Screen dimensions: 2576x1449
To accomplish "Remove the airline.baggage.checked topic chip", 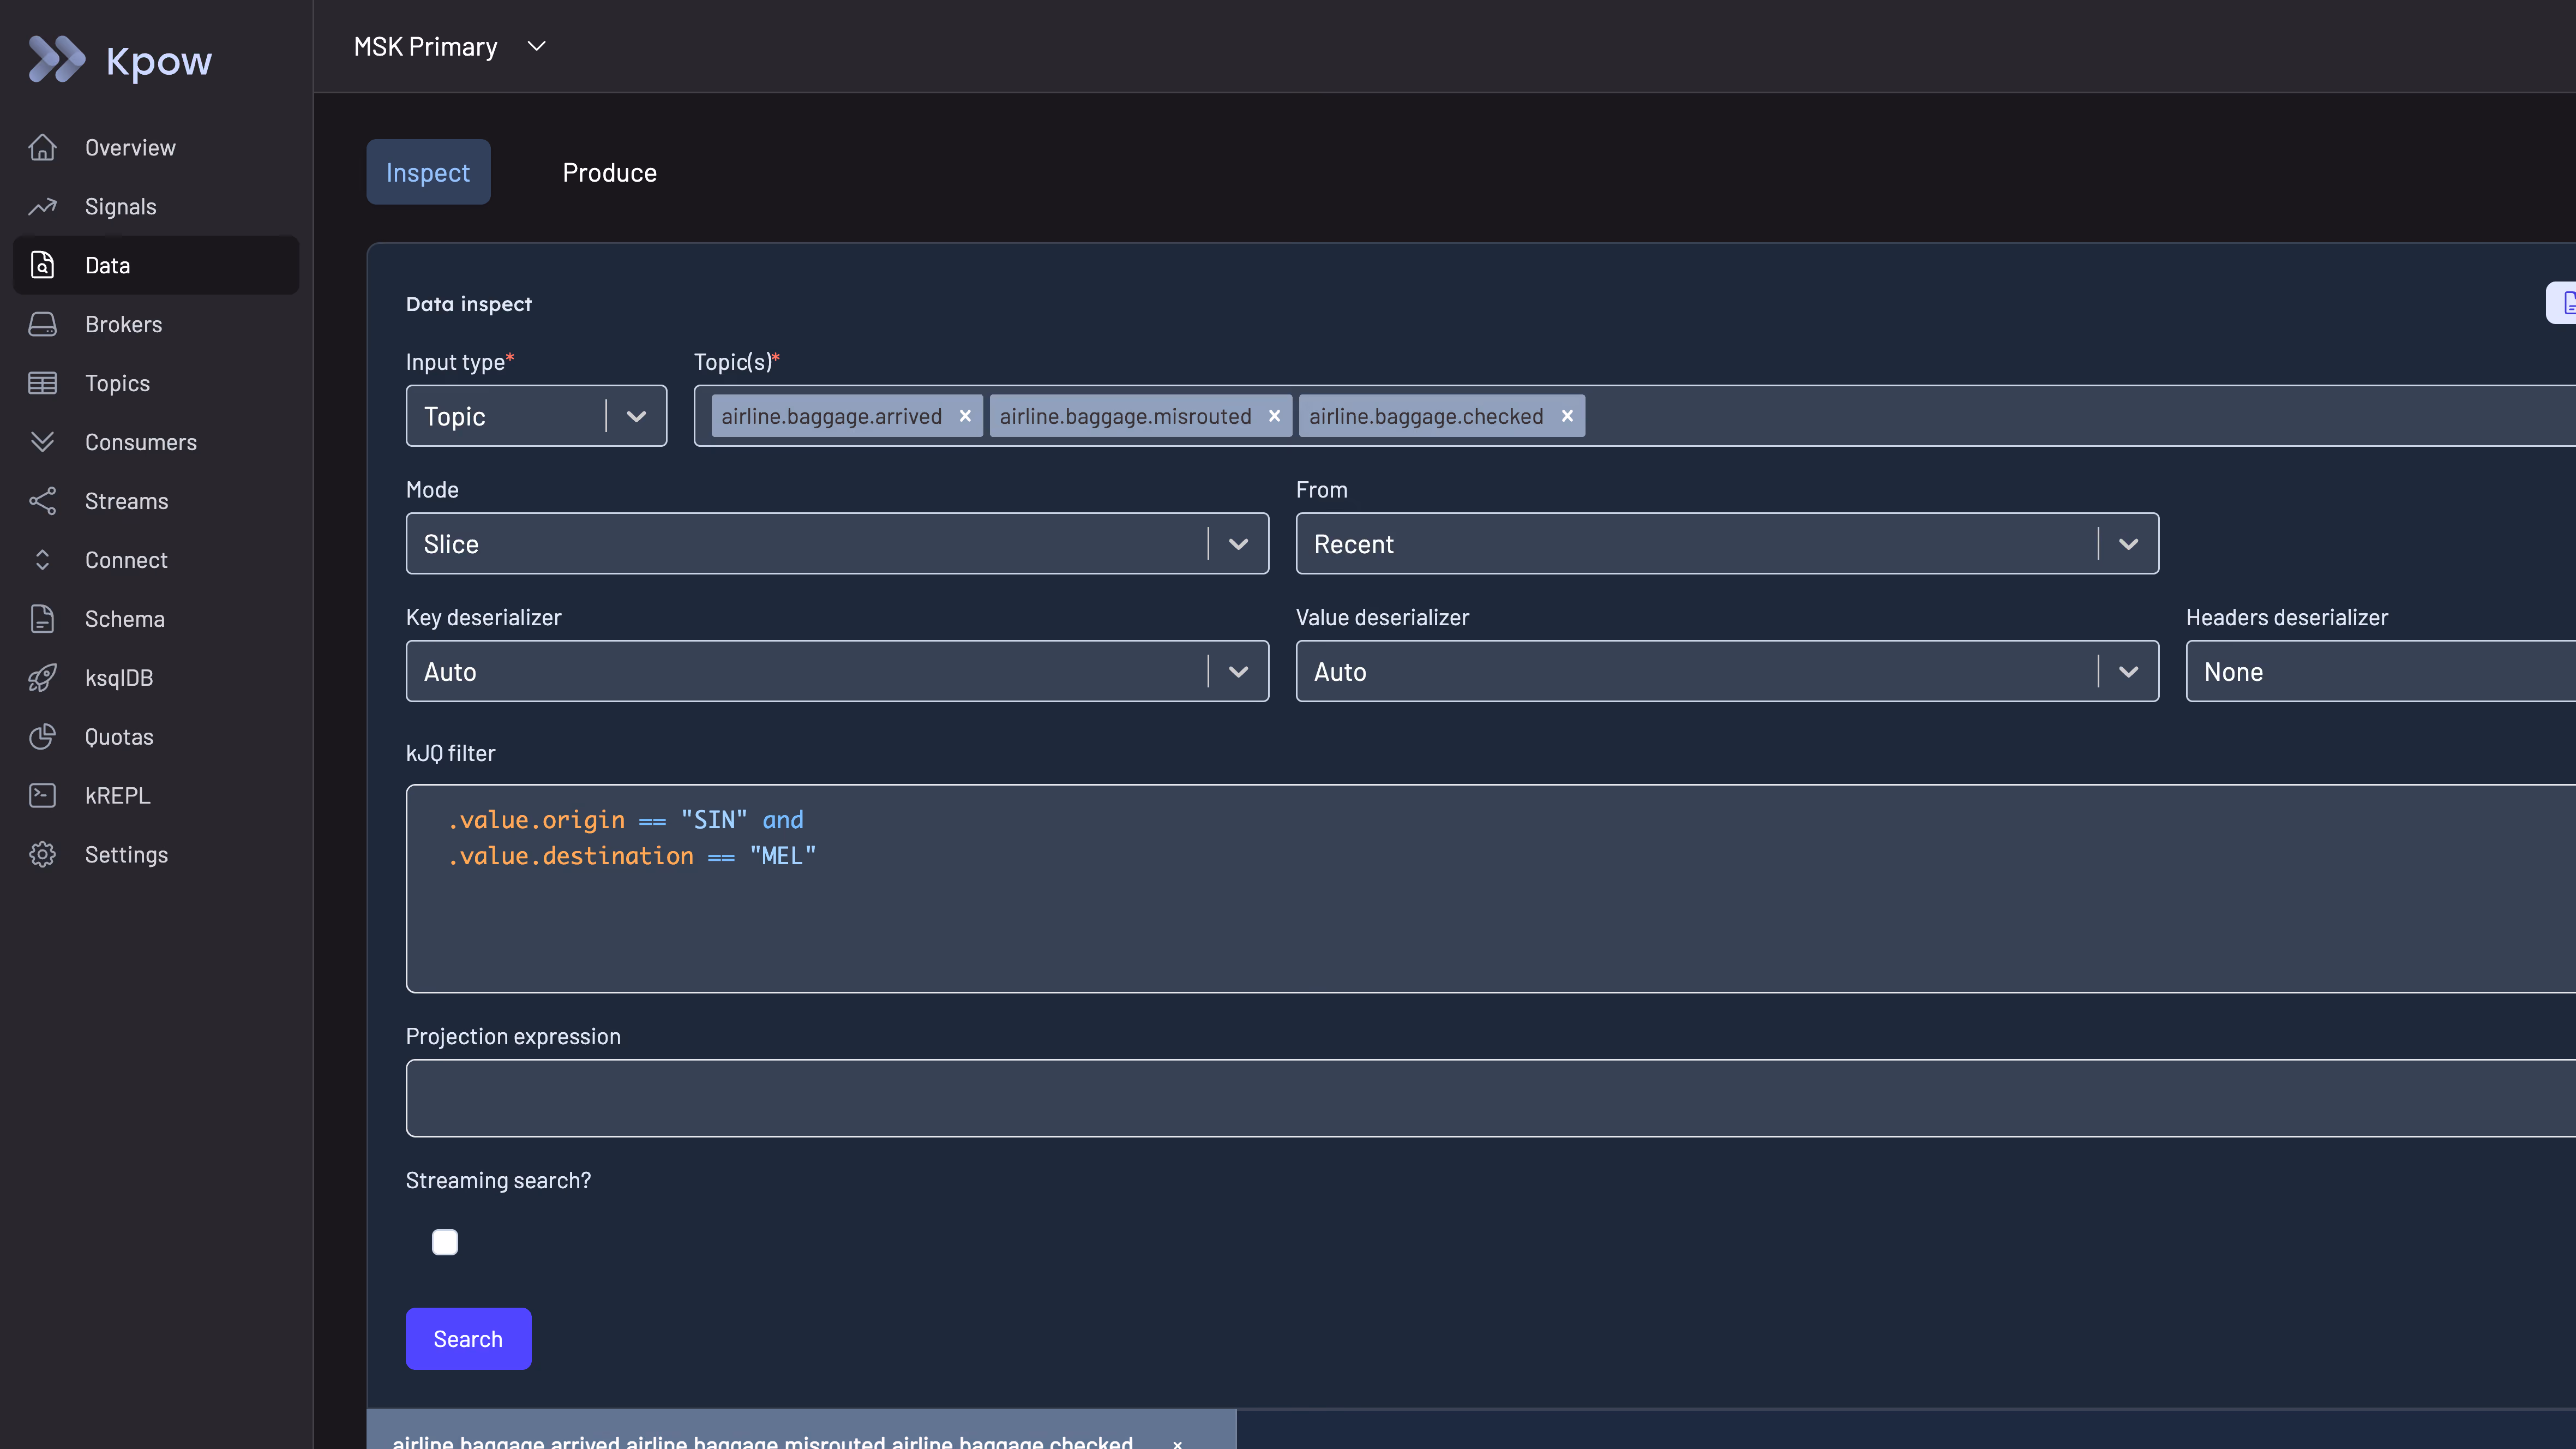I will pos(1567,416).
